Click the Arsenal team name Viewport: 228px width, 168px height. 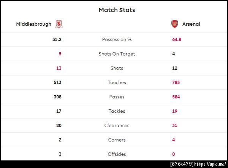coord(191,24)
